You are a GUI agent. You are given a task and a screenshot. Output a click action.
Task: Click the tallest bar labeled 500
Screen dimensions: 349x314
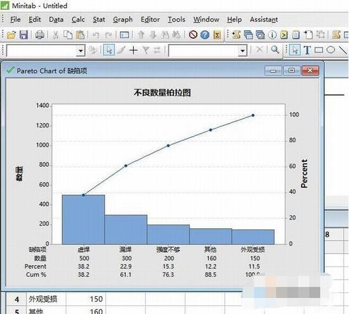83,219
